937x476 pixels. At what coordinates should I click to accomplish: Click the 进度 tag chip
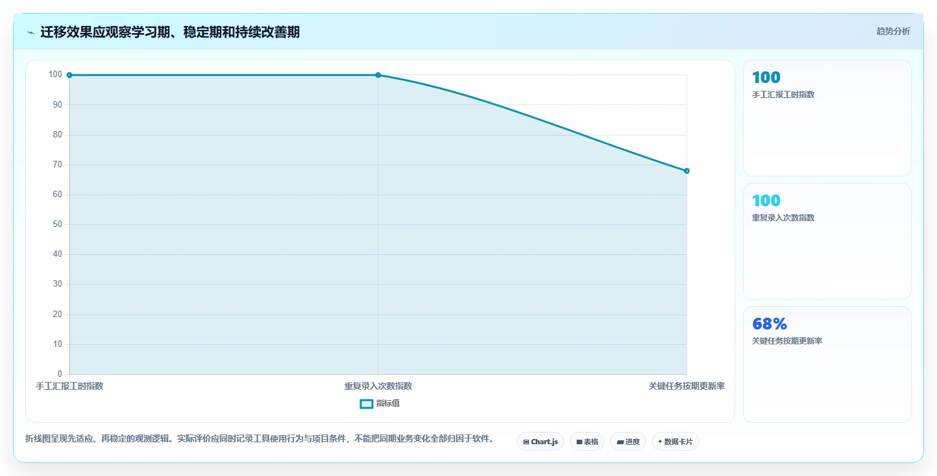(628, 442)
